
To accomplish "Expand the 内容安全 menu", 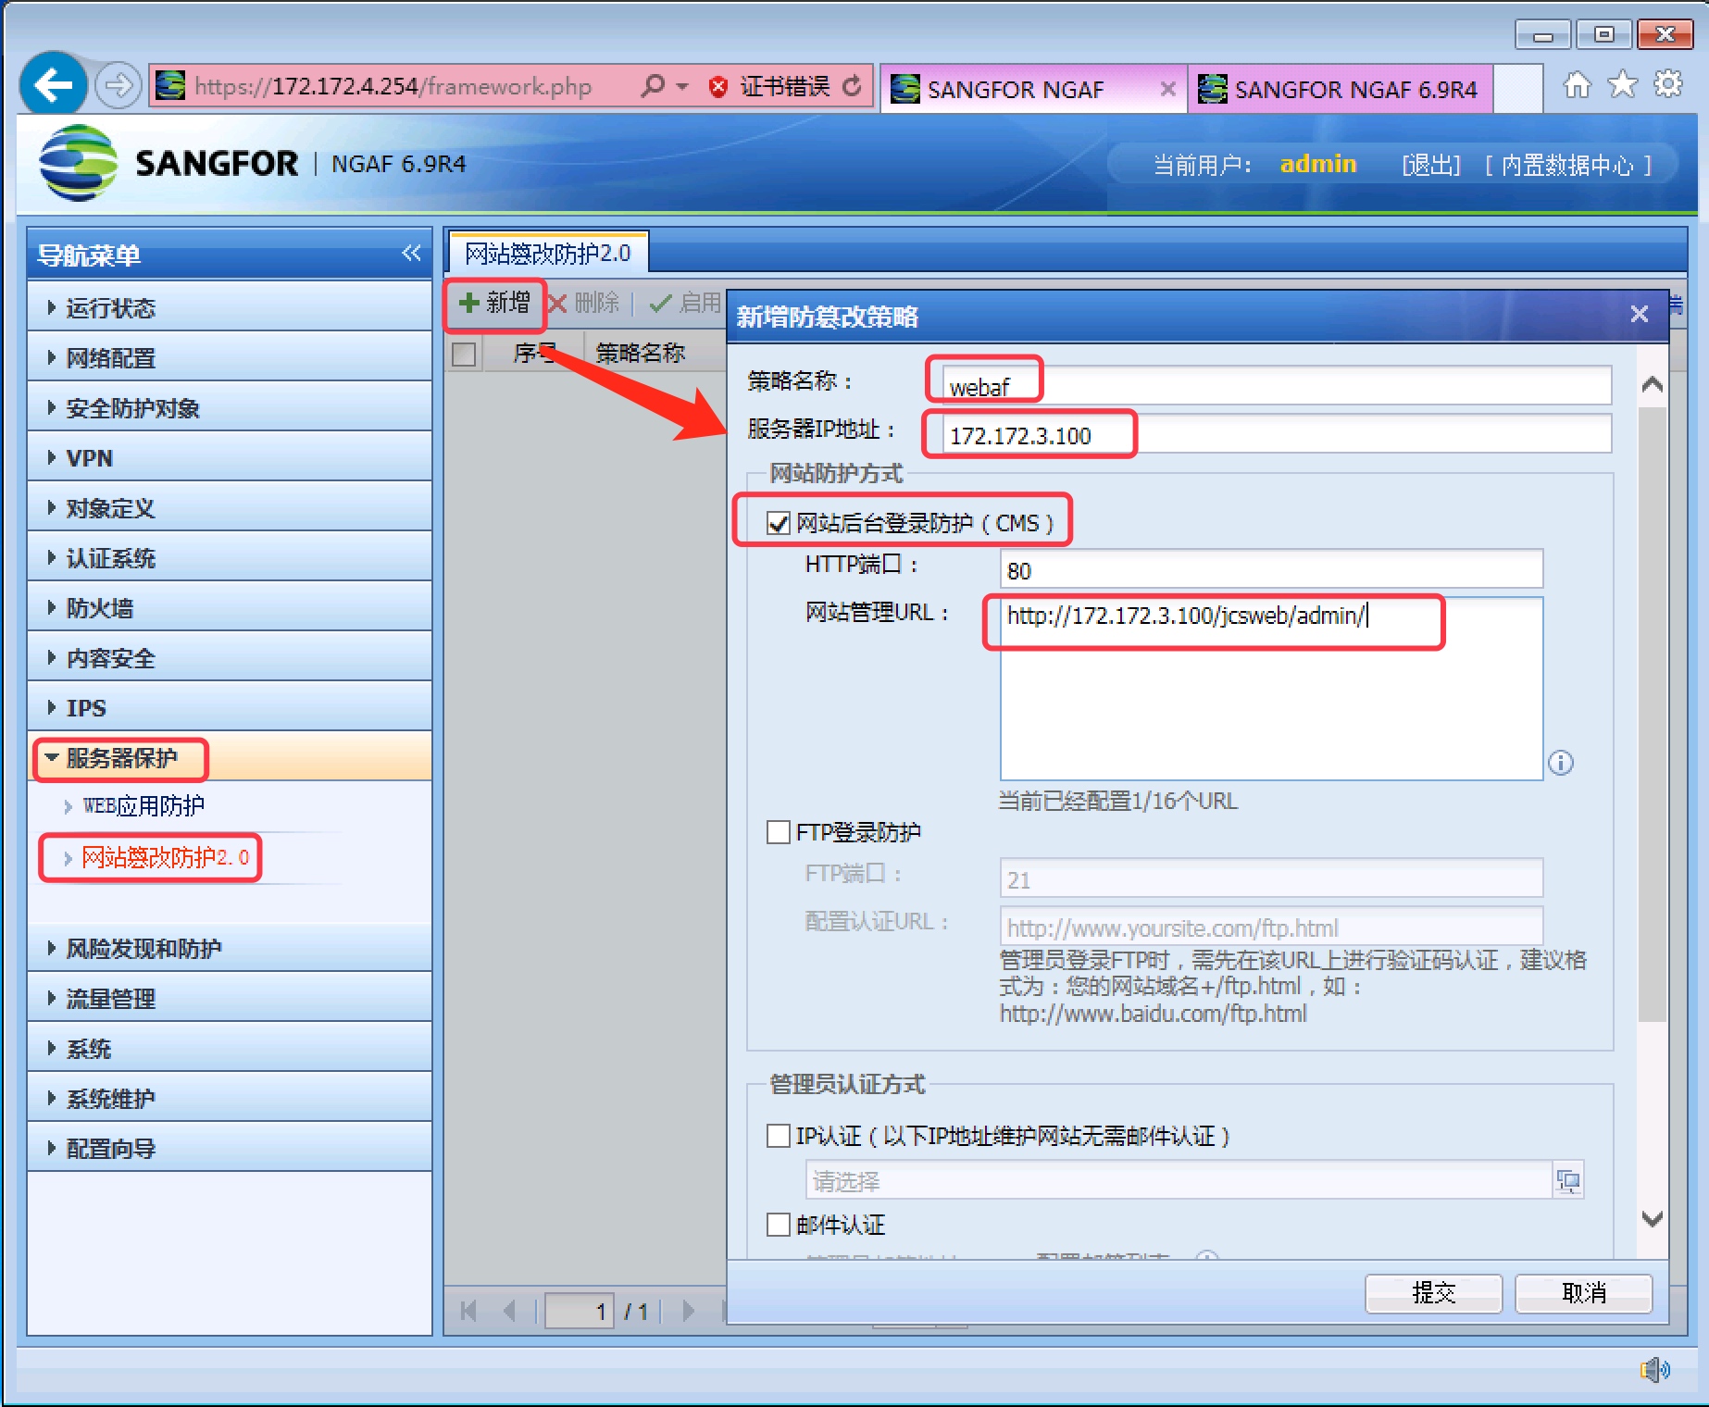I will coord(230,657).
